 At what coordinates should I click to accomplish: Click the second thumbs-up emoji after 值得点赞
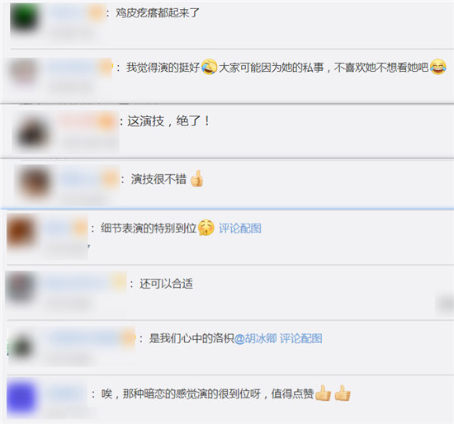point(343,393)
